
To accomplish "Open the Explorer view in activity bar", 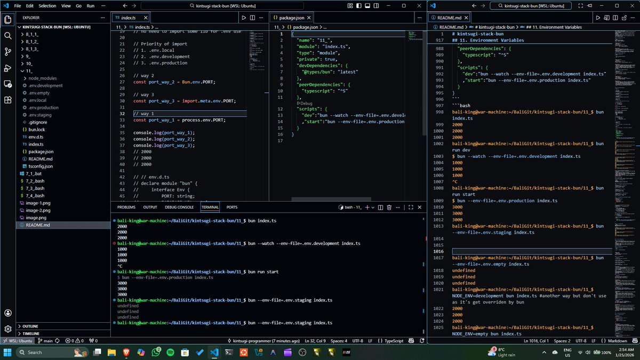I will [x=8, y=20].
